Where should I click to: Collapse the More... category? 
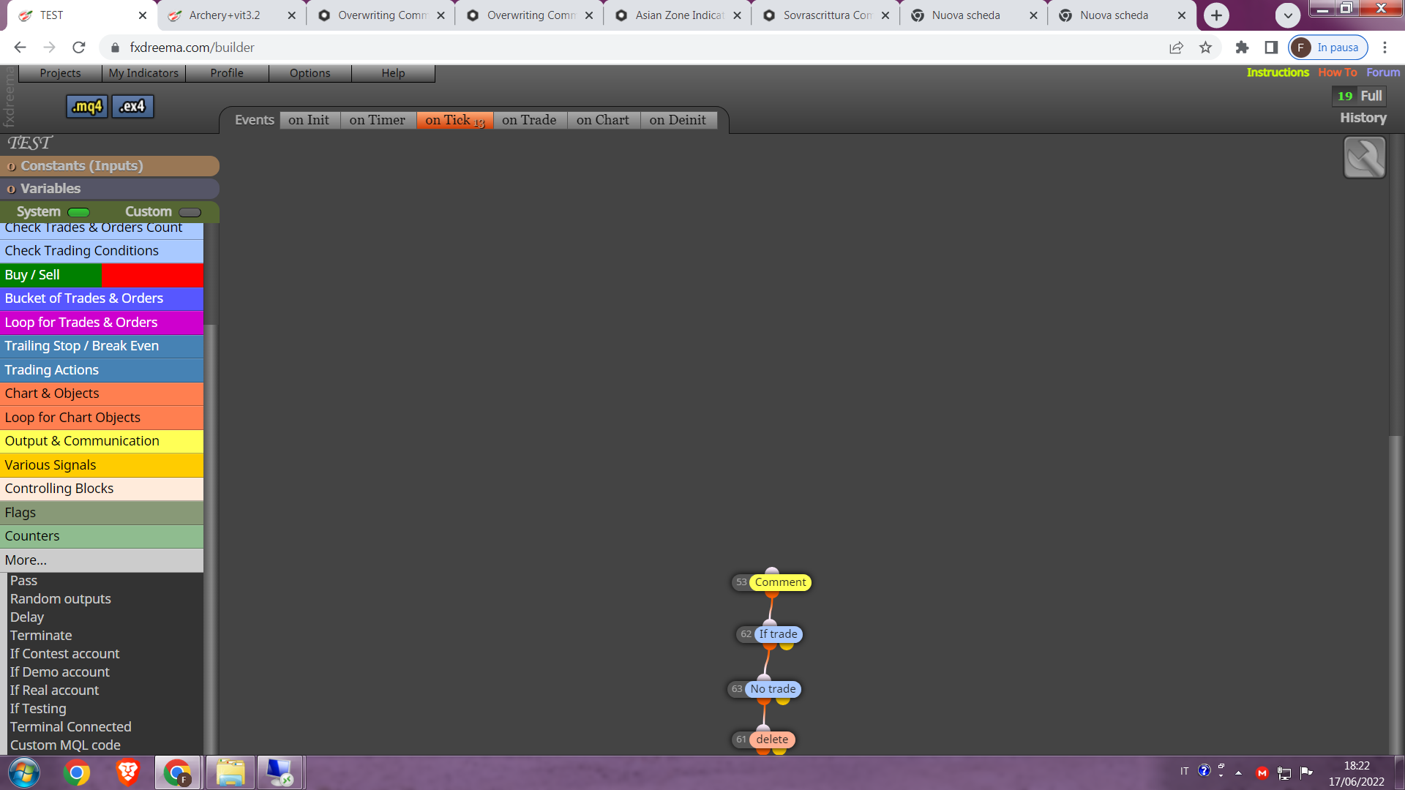[x=102, y=560]
